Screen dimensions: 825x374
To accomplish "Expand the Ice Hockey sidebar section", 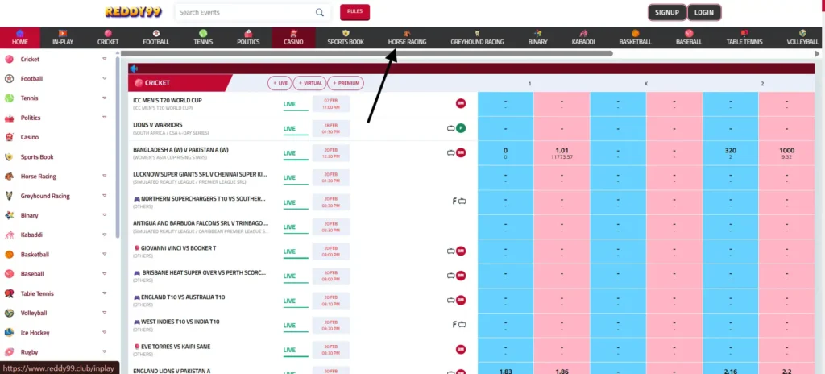I will (104, 332).
